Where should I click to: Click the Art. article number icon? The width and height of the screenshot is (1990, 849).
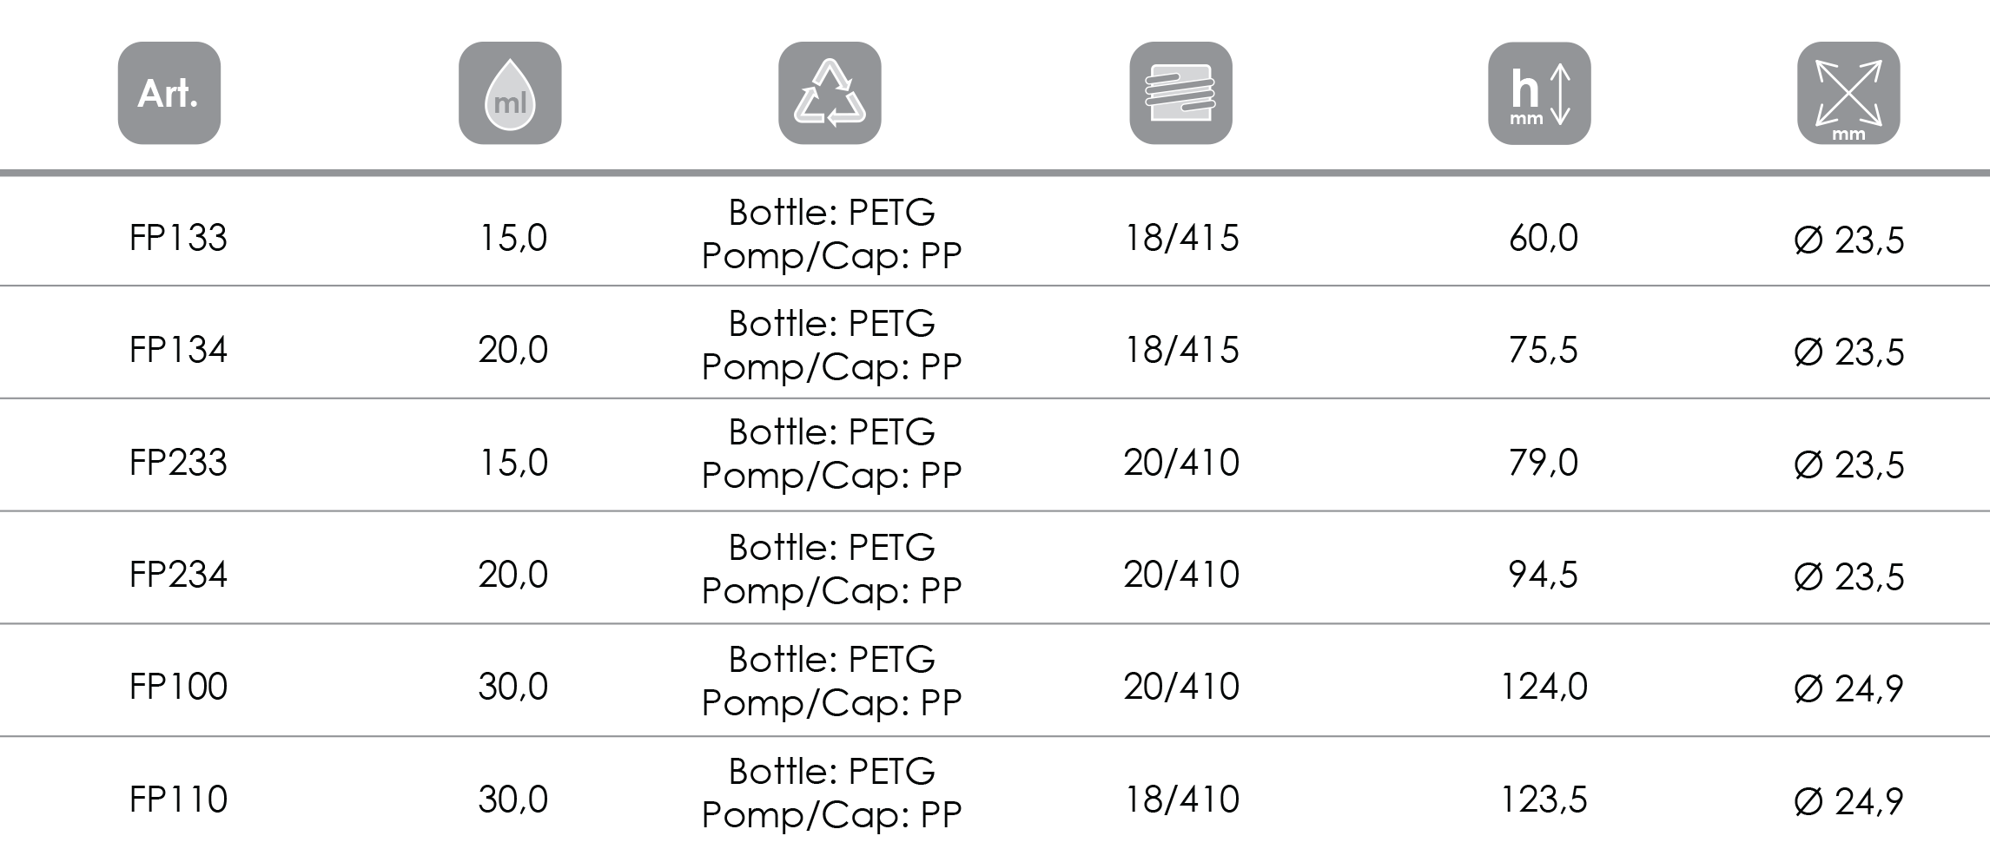tap(169, 94)
